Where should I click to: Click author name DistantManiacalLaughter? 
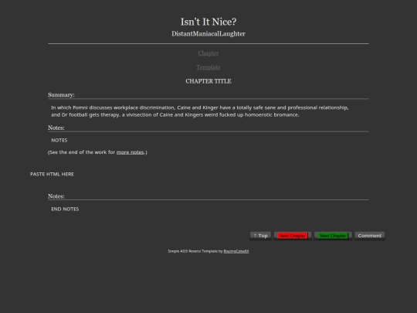(x=208, y=34)
